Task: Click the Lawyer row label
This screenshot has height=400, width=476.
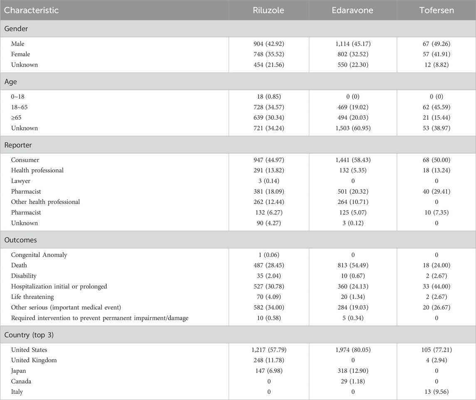Action: coord(22,181)
